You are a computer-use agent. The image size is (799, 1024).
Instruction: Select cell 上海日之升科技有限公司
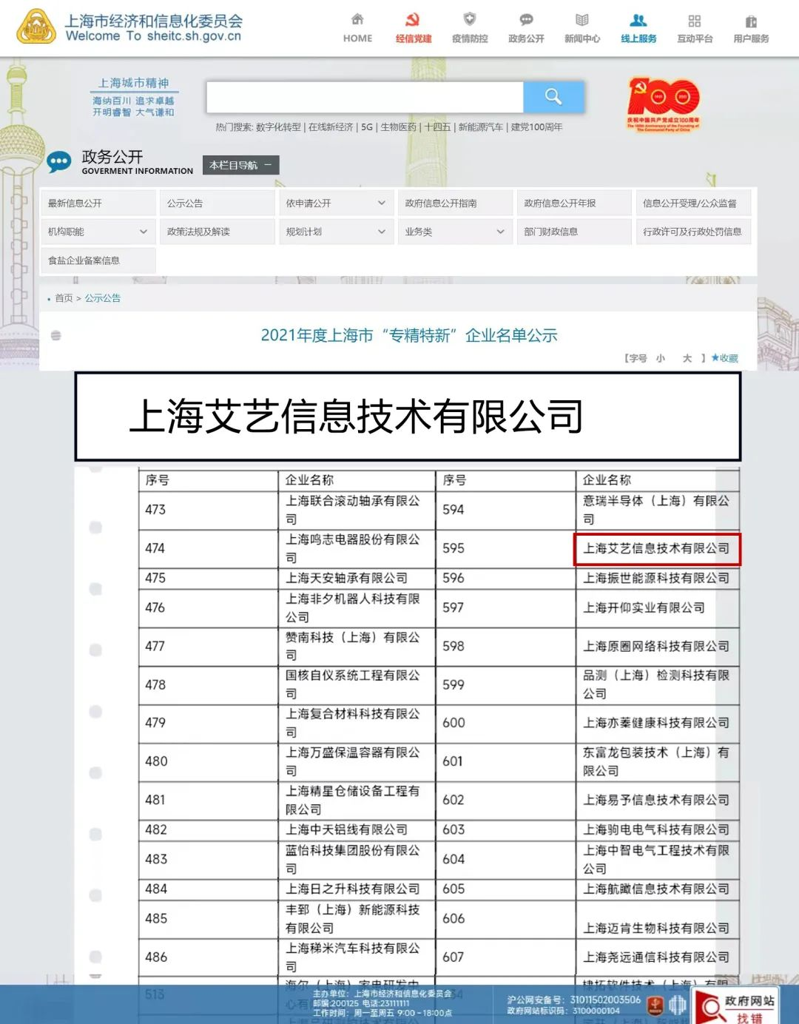click(x=357, y=889)
